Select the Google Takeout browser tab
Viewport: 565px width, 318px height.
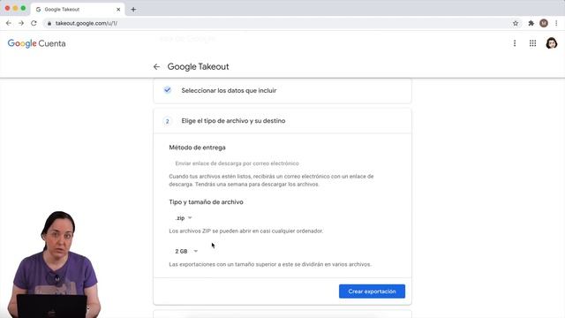coord(78,10)
